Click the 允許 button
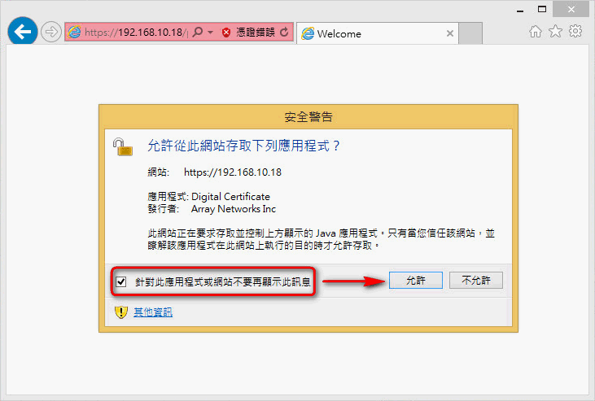The height and width of the screenshot is (401, 595). point(415,281)
